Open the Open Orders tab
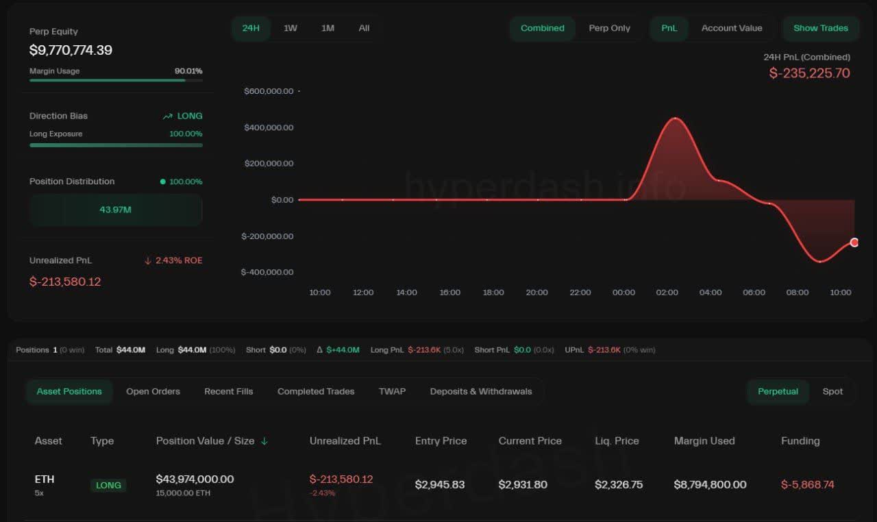The width and height of the screenshot is (877, 522). tap(153, 391)
